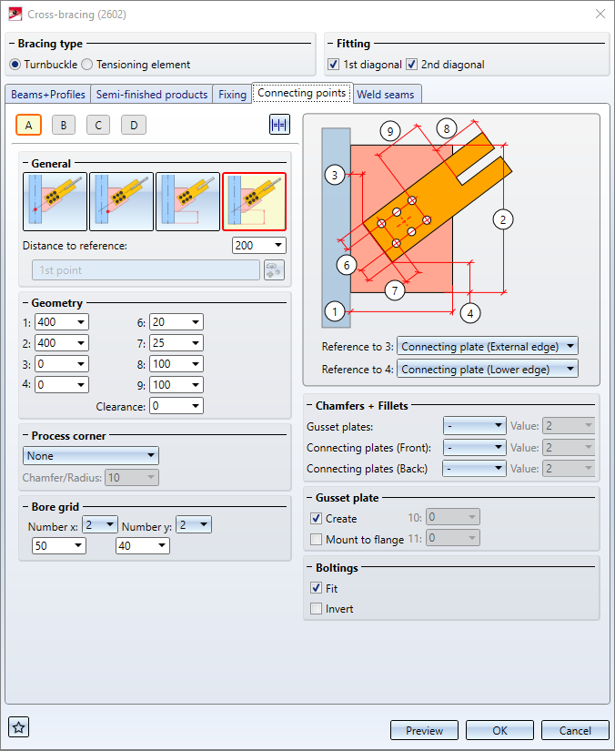Viewport: 615px width, 751px height.
Task: Open the Beams+Profiles tab
Action: coord(48,95)
